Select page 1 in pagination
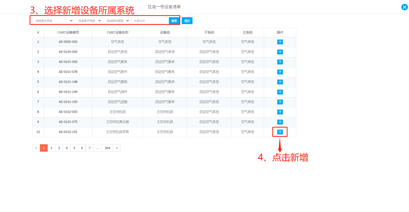Image resolution: width=409 pixels, height=212 pixels. click(x=44, y=148)
